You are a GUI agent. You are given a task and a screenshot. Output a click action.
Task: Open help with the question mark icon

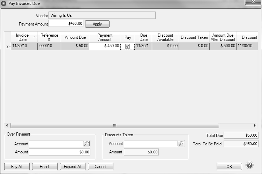point(249,165)
